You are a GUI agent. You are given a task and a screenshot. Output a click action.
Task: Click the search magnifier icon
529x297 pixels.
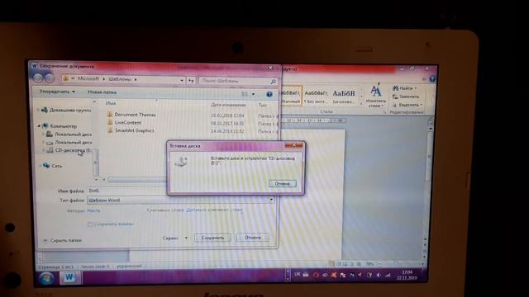(x=273, y=82)
